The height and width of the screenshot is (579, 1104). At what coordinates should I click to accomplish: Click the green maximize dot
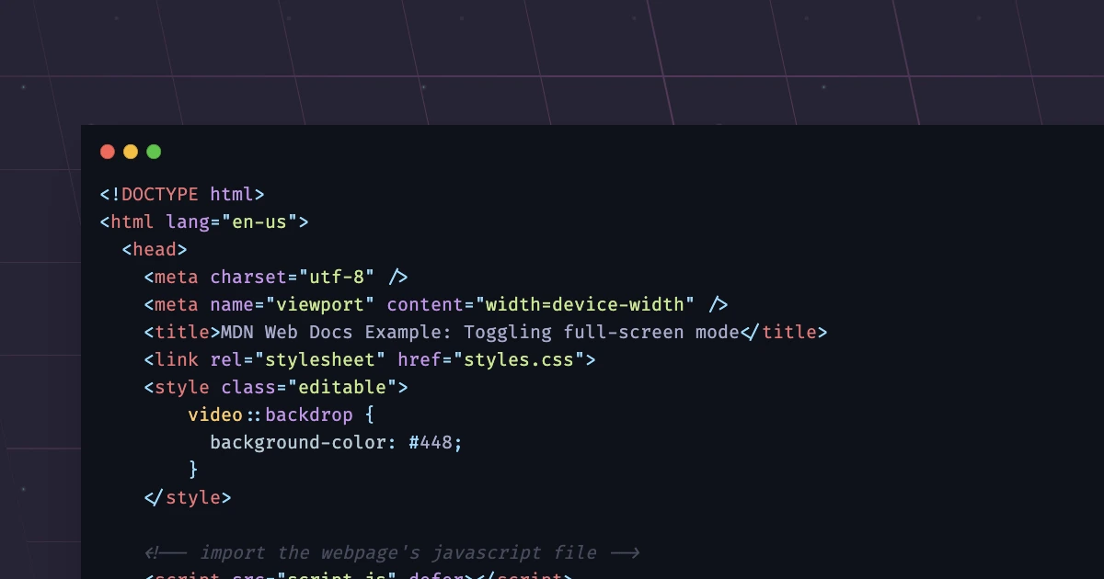(x=154, y=152)
